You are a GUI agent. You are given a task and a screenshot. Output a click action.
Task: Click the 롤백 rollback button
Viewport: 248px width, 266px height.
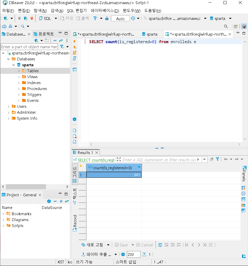tap(83, 18)
